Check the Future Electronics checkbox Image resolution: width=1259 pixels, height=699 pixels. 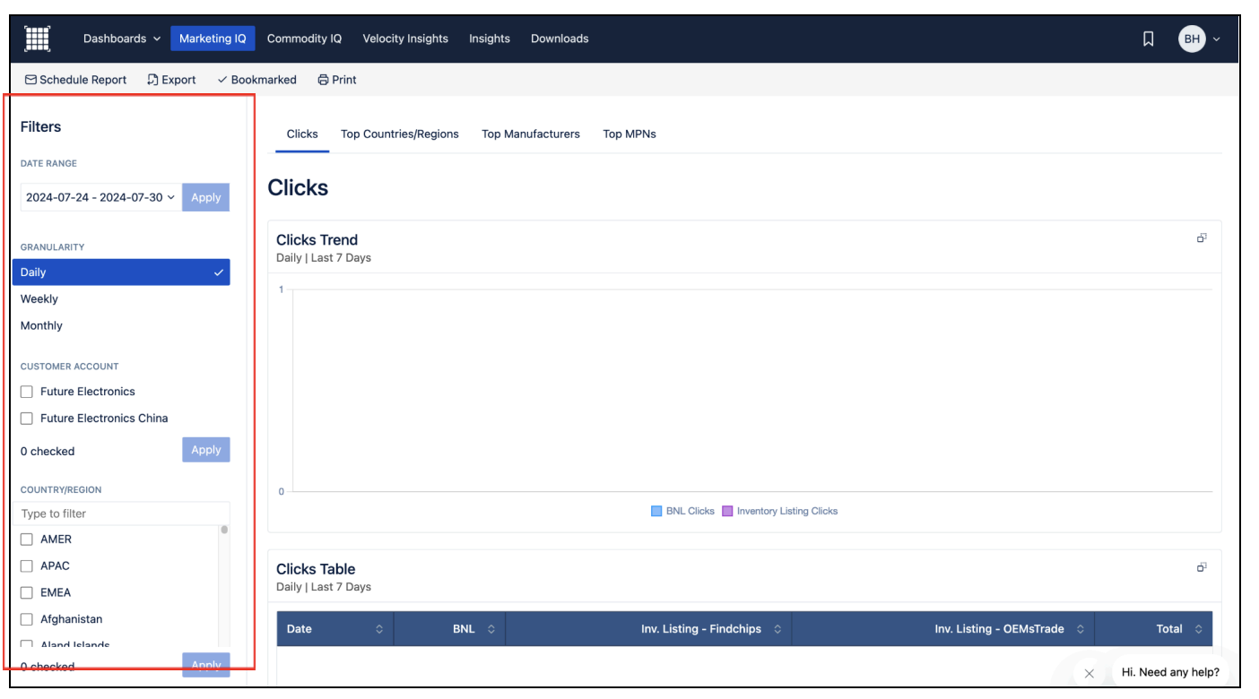pos(27,392)
